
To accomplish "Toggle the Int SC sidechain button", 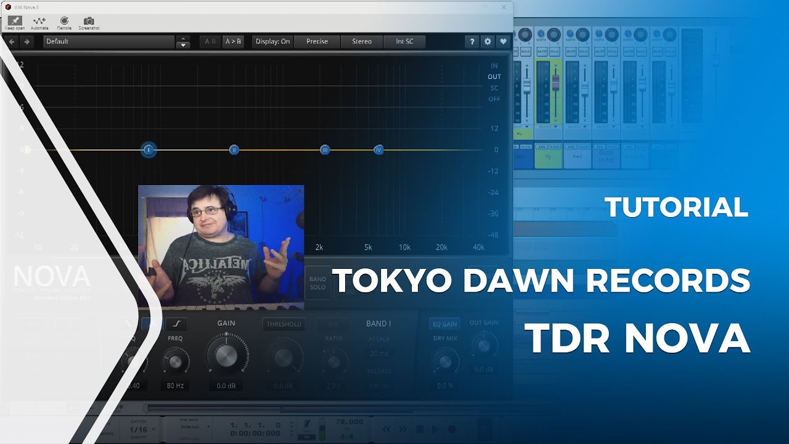I will [x=405, y=41].
